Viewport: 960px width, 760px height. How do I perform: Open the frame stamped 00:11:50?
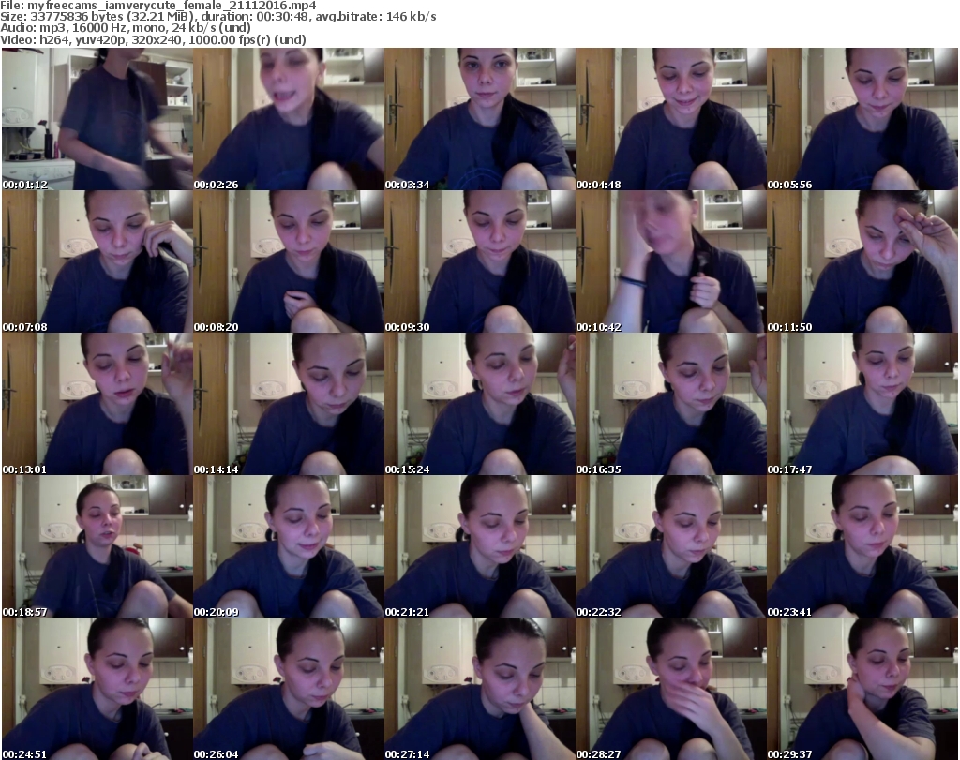pyautogui.click(x=862, y=261)
